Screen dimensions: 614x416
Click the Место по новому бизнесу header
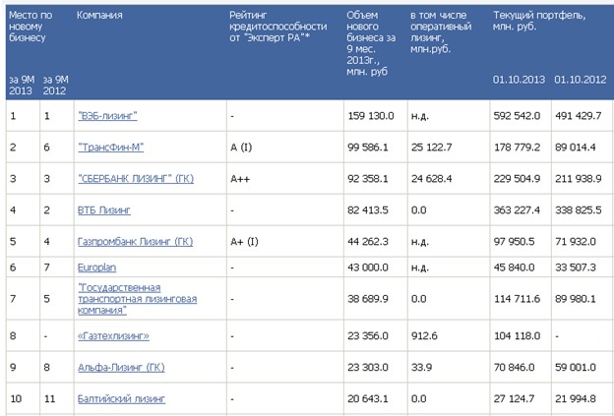click(x=31, y=27)
